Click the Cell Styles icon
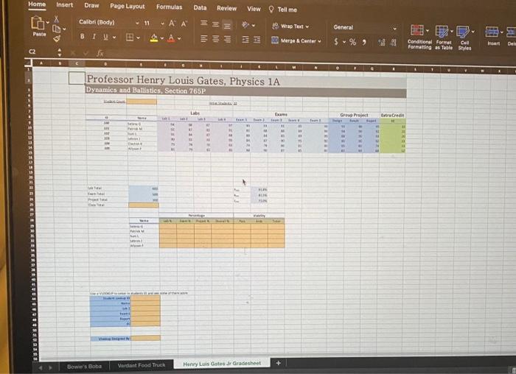The width and height of the screenshot is (516, 374). [463, 32]
